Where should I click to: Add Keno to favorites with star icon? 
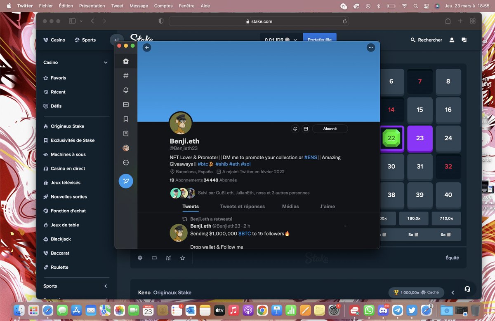point(182,258)
